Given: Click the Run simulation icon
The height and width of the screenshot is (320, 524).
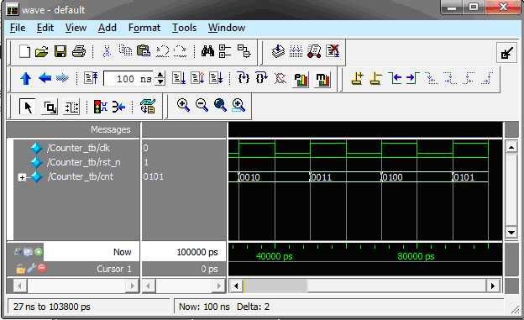Looking at the screenshot, I should 179,78.
